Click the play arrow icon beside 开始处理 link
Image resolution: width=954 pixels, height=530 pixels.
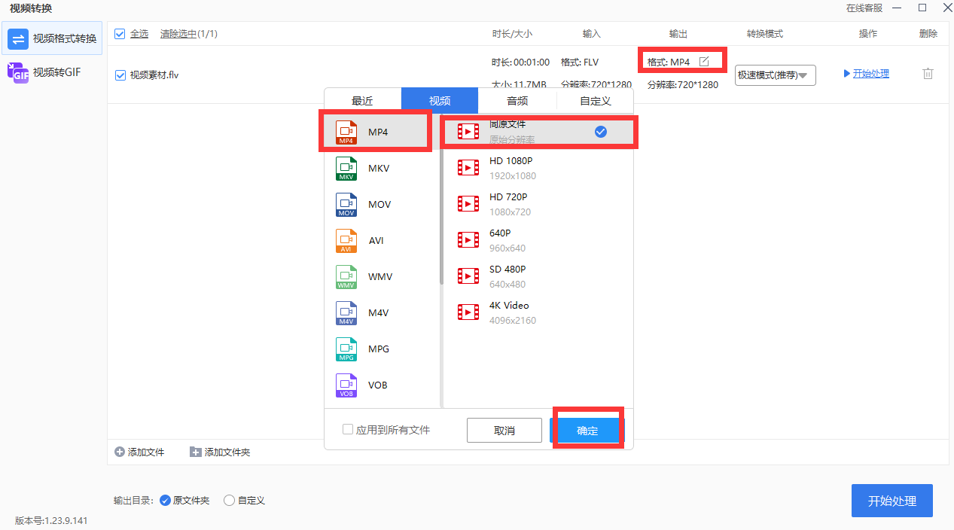click(847, 74)
